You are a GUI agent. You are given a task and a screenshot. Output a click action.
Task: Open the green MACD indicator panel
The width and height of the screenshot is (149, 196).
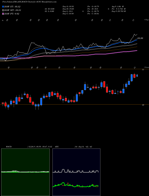tap(25, 172)
